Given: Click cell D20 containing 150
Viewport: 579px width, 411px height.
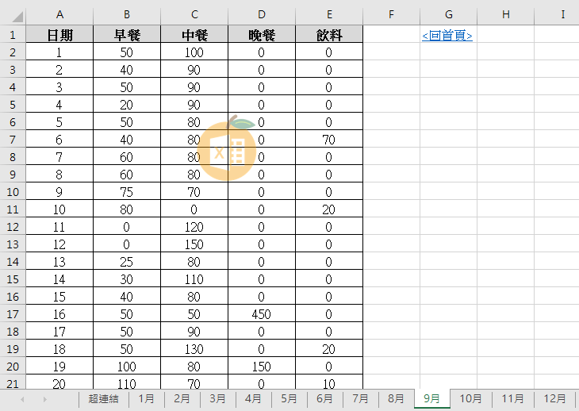Looking at the screenshot, I should click(x=262, y=367).
